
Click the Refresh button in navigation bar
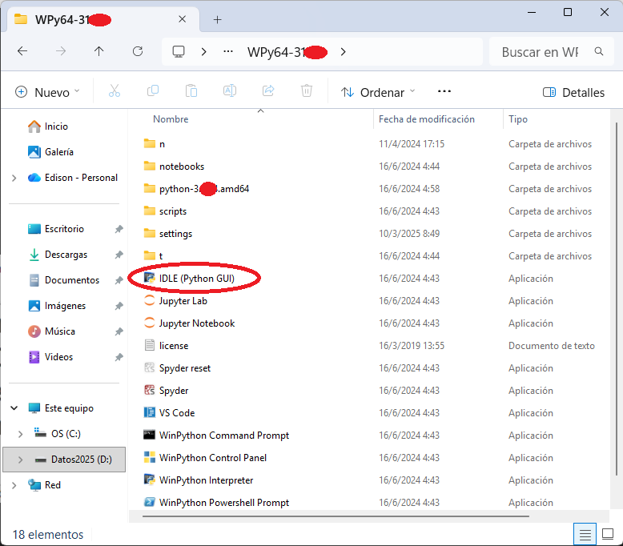click(x=137, y=51)
